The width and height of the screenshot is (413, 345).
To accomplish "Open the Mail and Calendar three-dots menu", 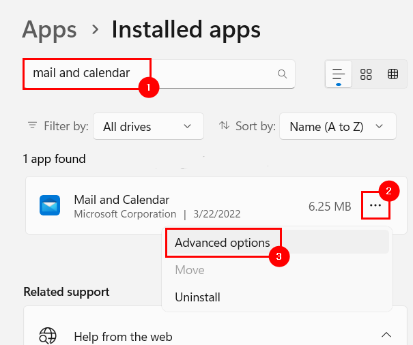I will pos(375,205).
